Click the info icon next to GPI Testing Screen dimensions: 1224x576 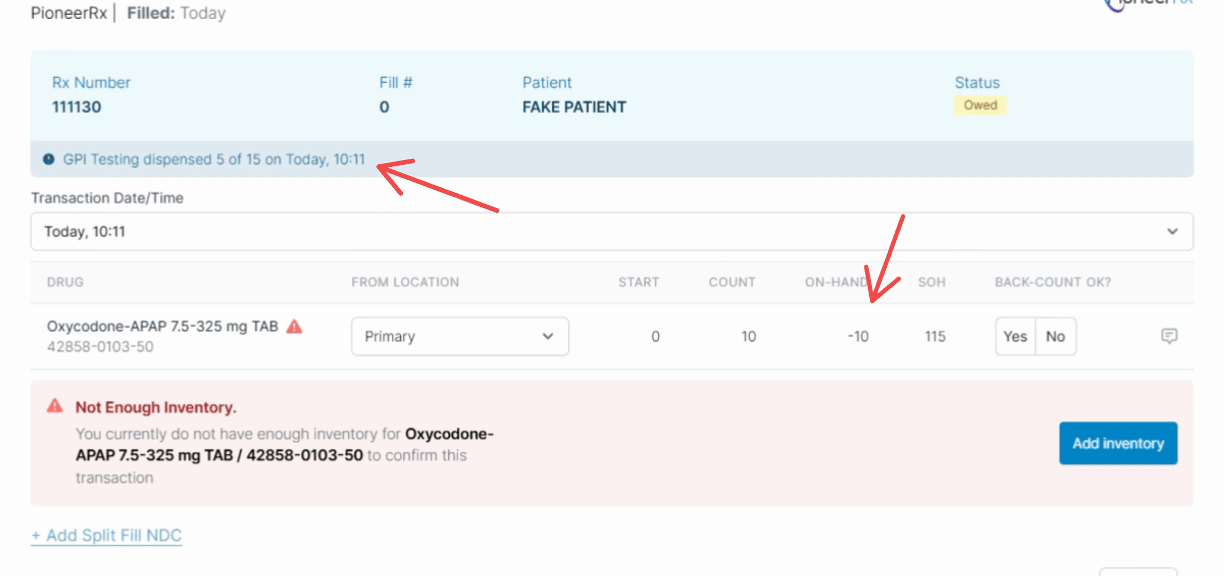point(49,159)
